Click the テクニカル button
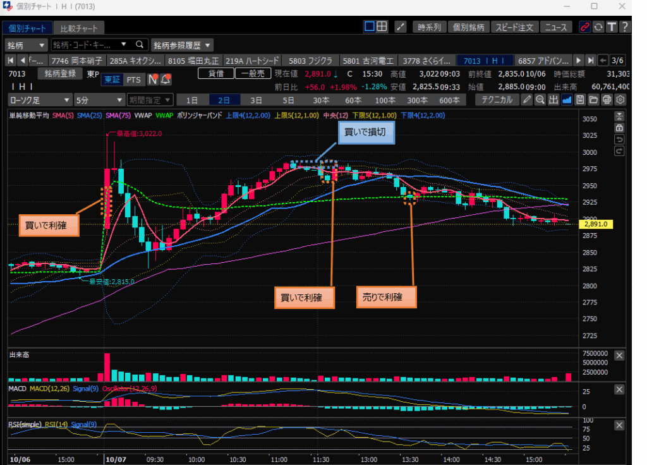Image resolution: width=647 pixels, height=465 pixels. tap(497, 100)
